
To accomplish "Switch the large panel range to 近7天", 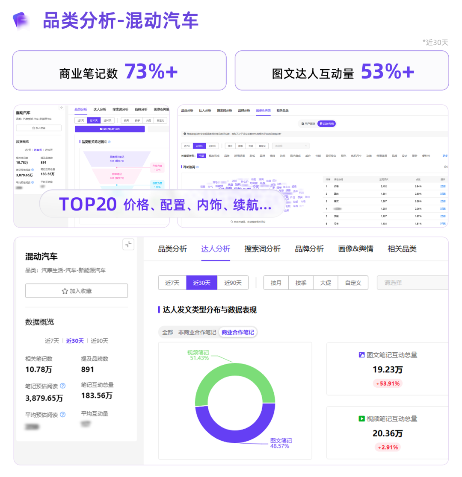I will [172, 283].
